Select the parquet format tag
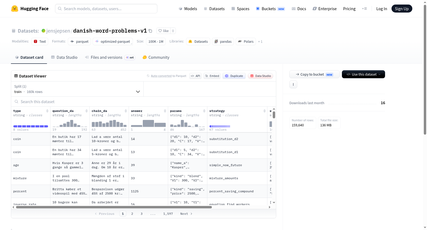The width and height of the screenshot is (427, 230). point(79,41)
